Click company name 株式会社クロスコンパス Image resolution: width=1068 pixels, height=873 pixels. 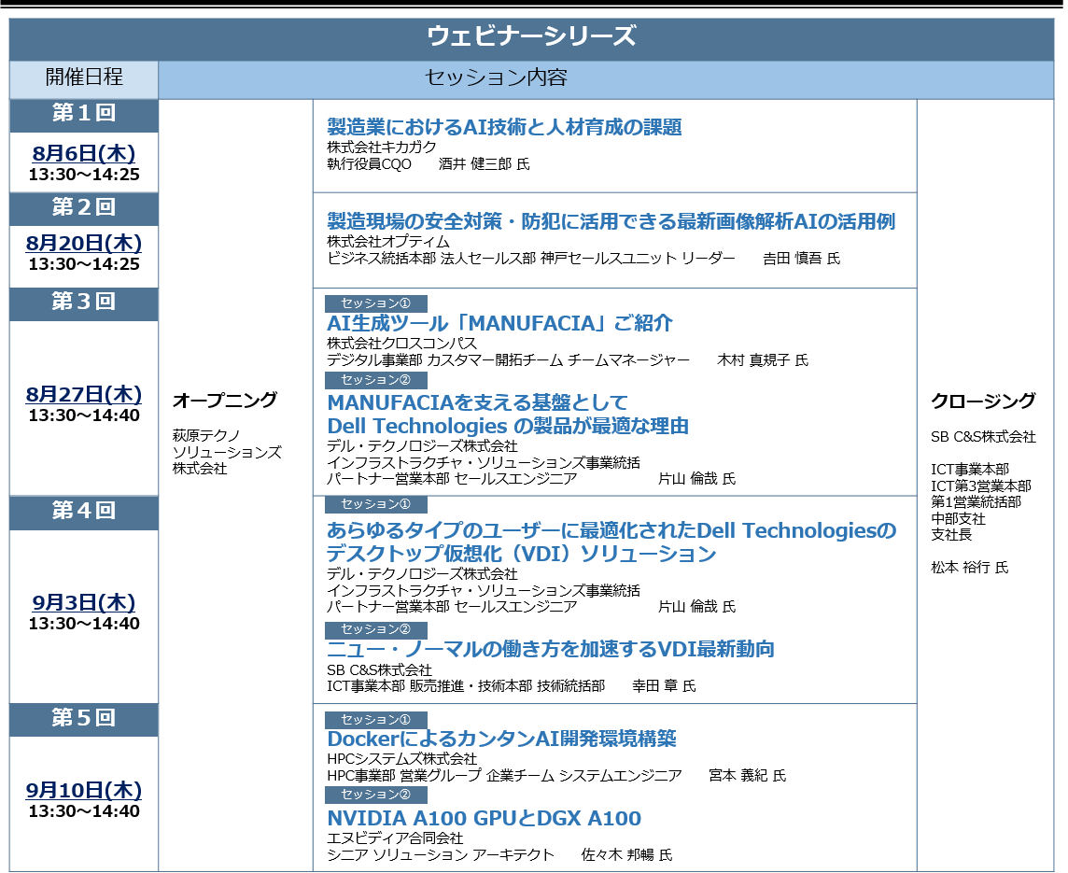[x=401, y=344]
